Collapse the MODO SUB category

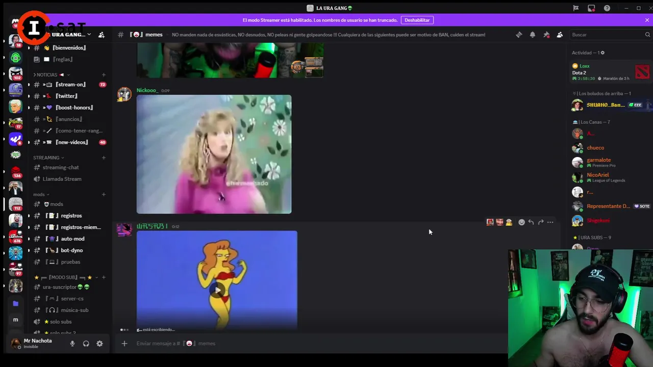(x=65, y=277)
